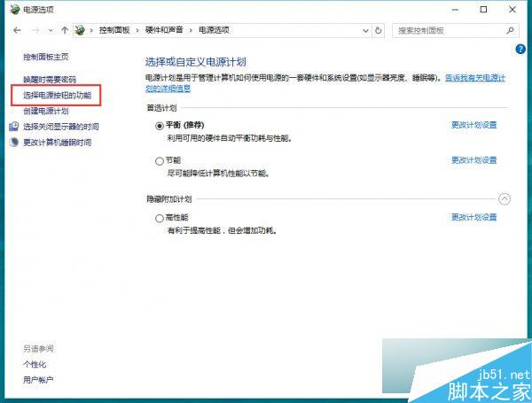Viewport: 532px width, 403px height.
Task: Click the 电源选项 title bar icon
Action: (14, 9)
